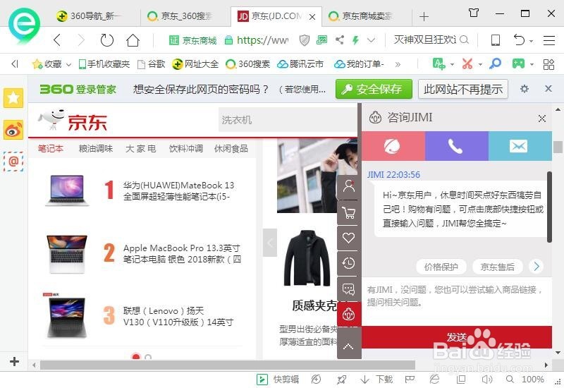The width and height of the screenshot is (564, 388).
Task: Expand the address bar dropdown chevron
Action: (x=372, y=40)
